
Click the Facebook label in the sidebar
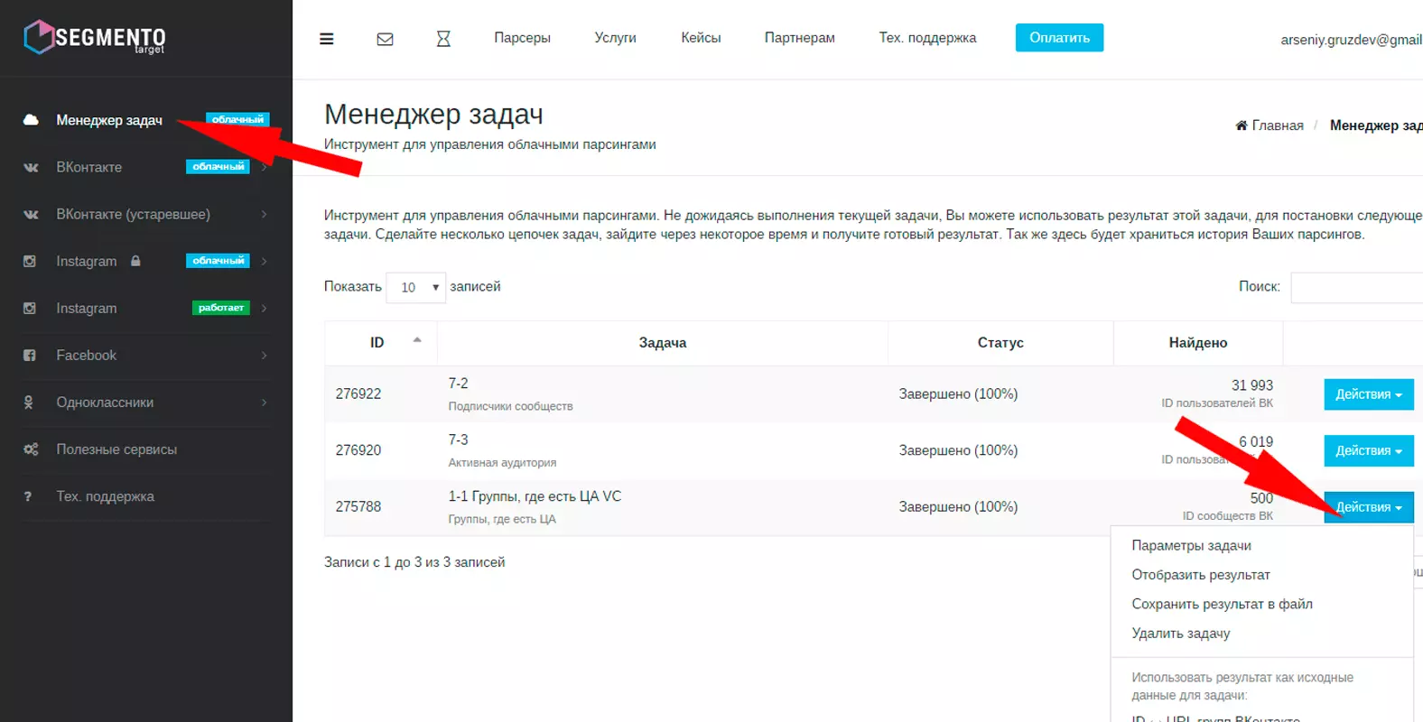(x=86, y=356)
